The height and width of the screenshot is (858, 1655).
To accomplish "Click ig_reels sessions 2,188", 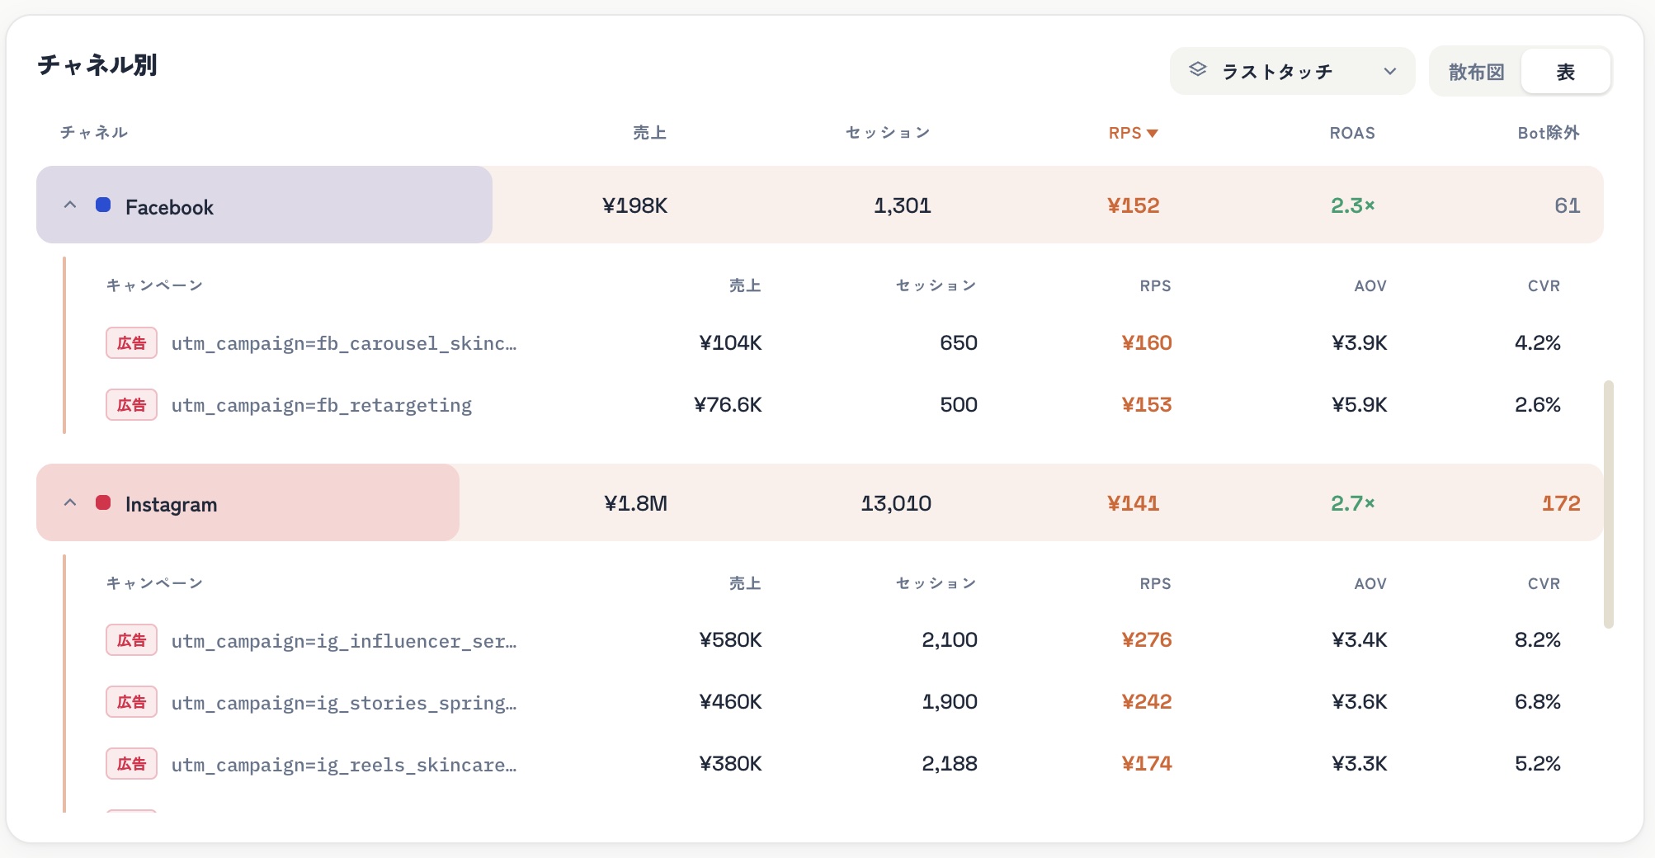I will pyautogui.click(x=950, y=763).
